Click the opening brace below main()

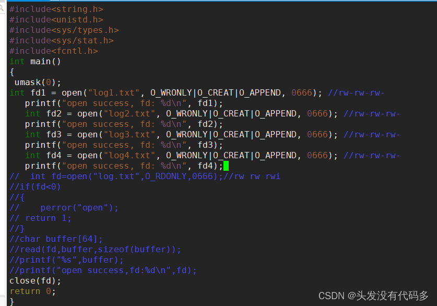click(x=12, y=72)
